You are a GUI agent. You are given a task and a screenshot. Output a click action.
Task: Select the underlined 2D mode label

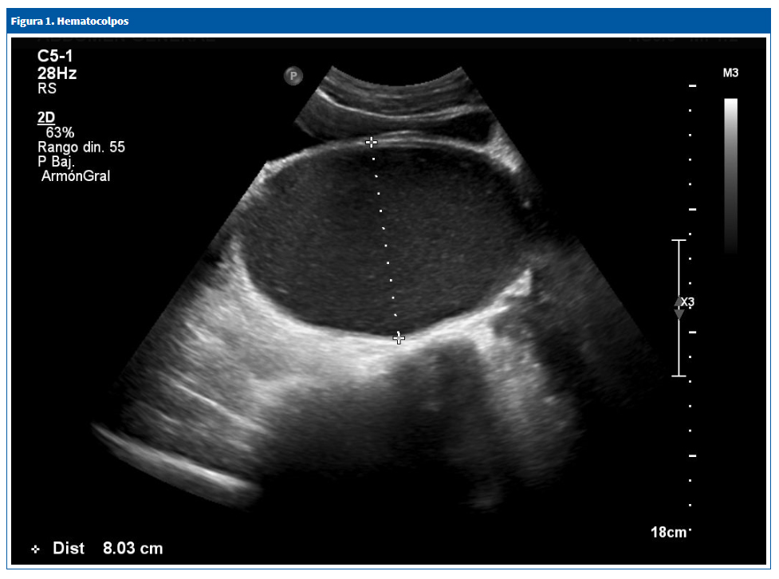point(46,117)
